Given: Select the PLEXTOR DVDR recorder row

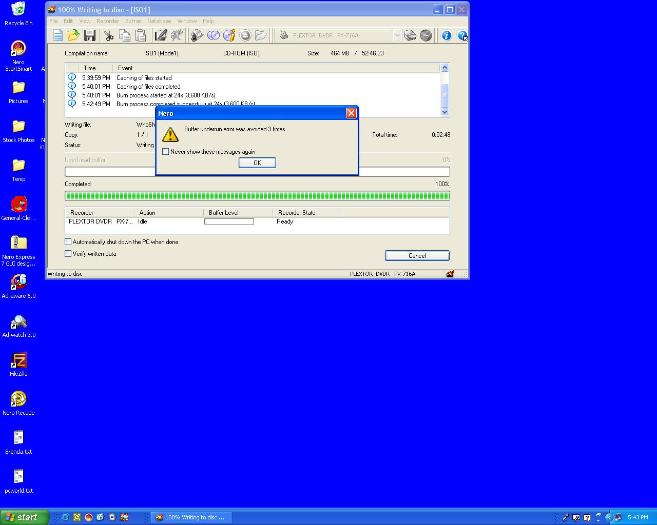Looking at the screenshot, I should pyautogui.click(x=257, y=221).
